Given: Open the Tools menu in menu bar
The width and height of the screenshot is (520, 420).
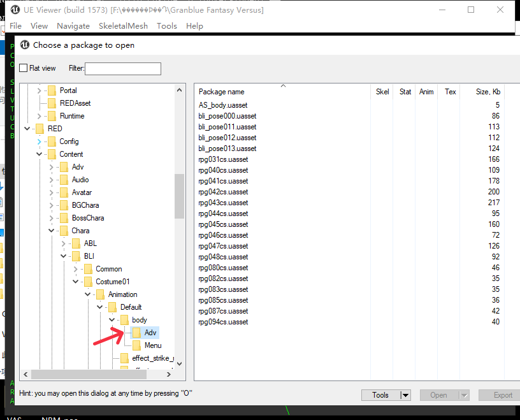Looking at the screenshot, I should 167,26.
